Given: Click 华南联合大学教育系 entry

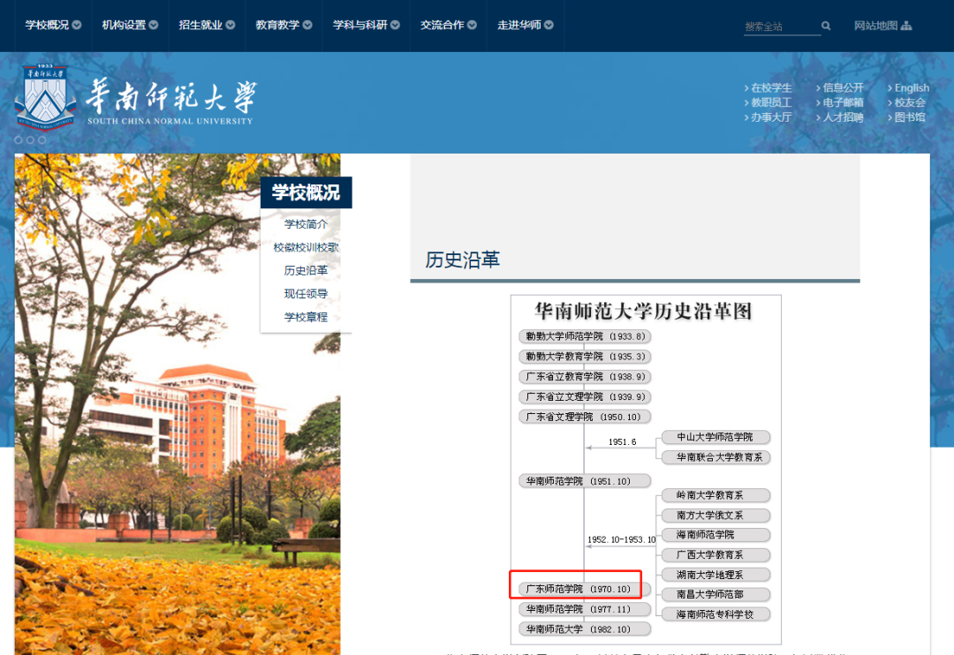Looking at the screenshot, I should click(x=715, y=456).
